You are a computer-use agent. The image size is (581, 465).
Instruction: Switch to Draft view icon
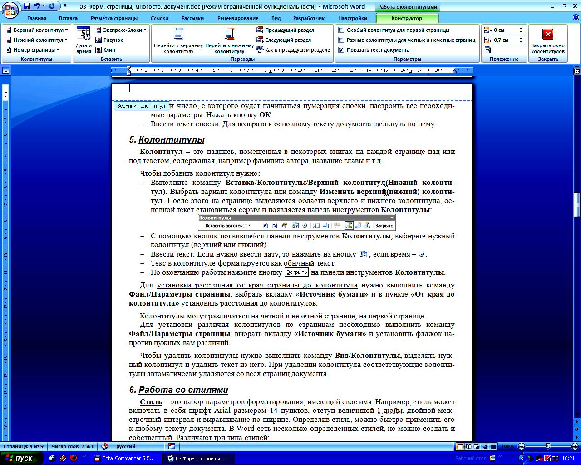pos(493,446)
